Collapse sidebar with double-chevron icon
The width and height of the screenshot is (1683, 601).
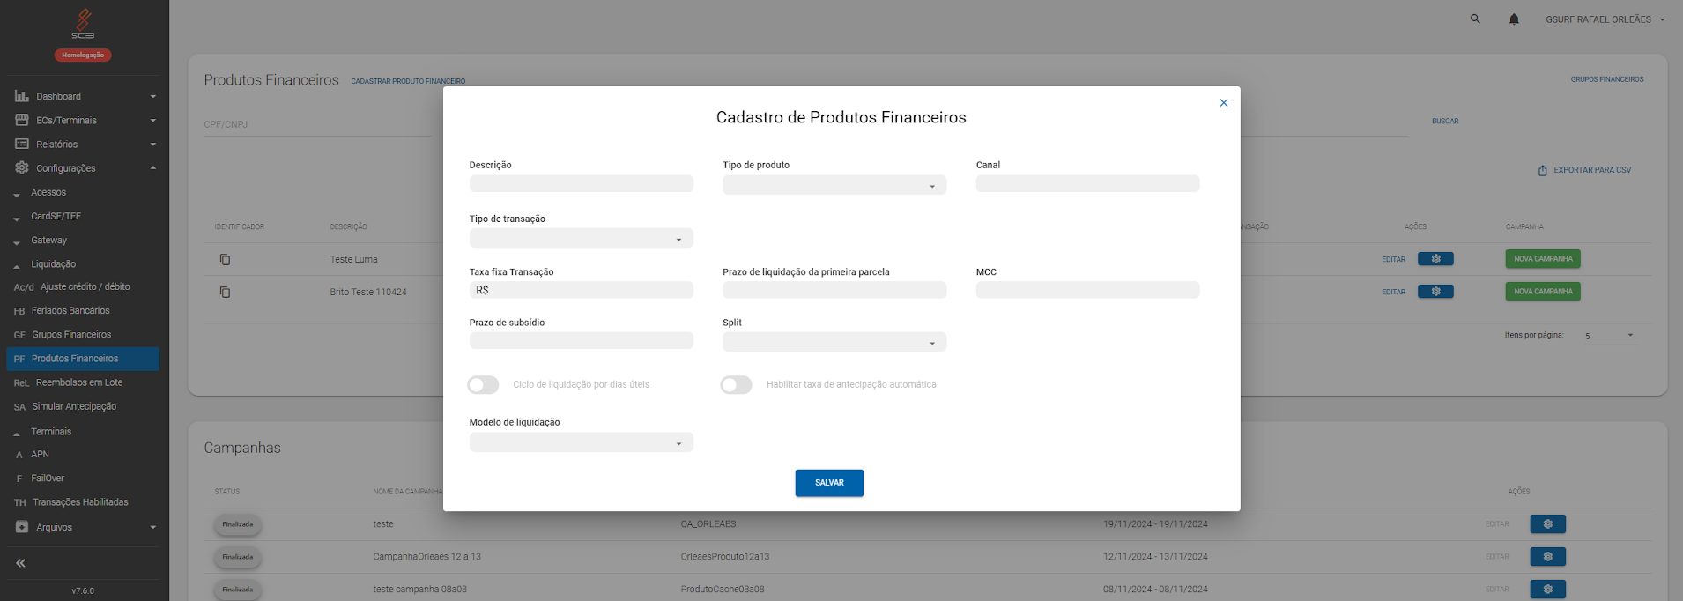click(20, 563)
